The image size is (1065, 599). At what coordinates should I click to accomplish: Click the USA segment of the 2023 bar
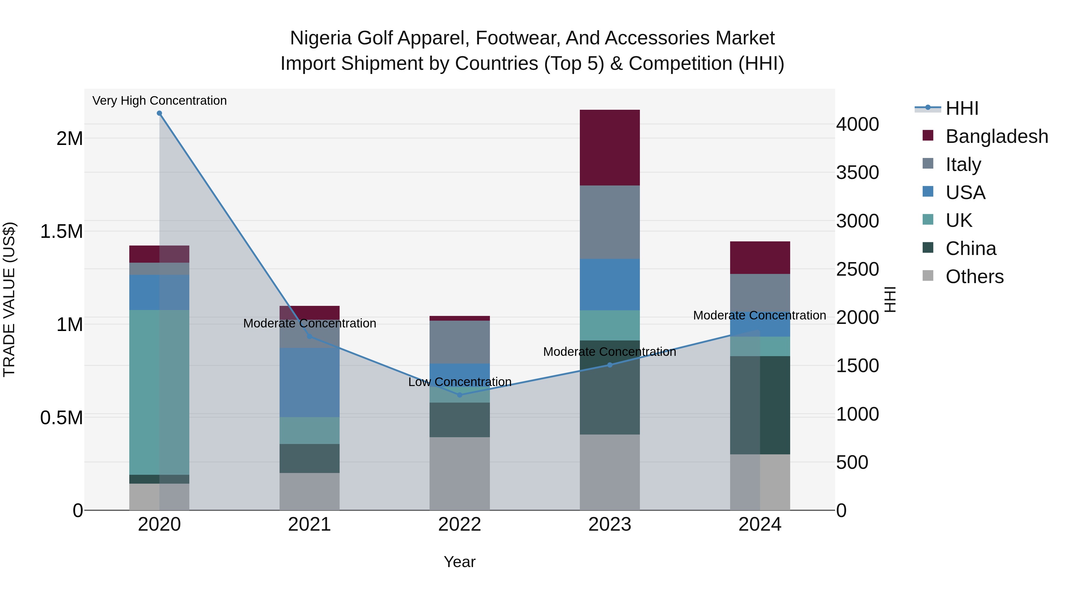tap(610, 285)
